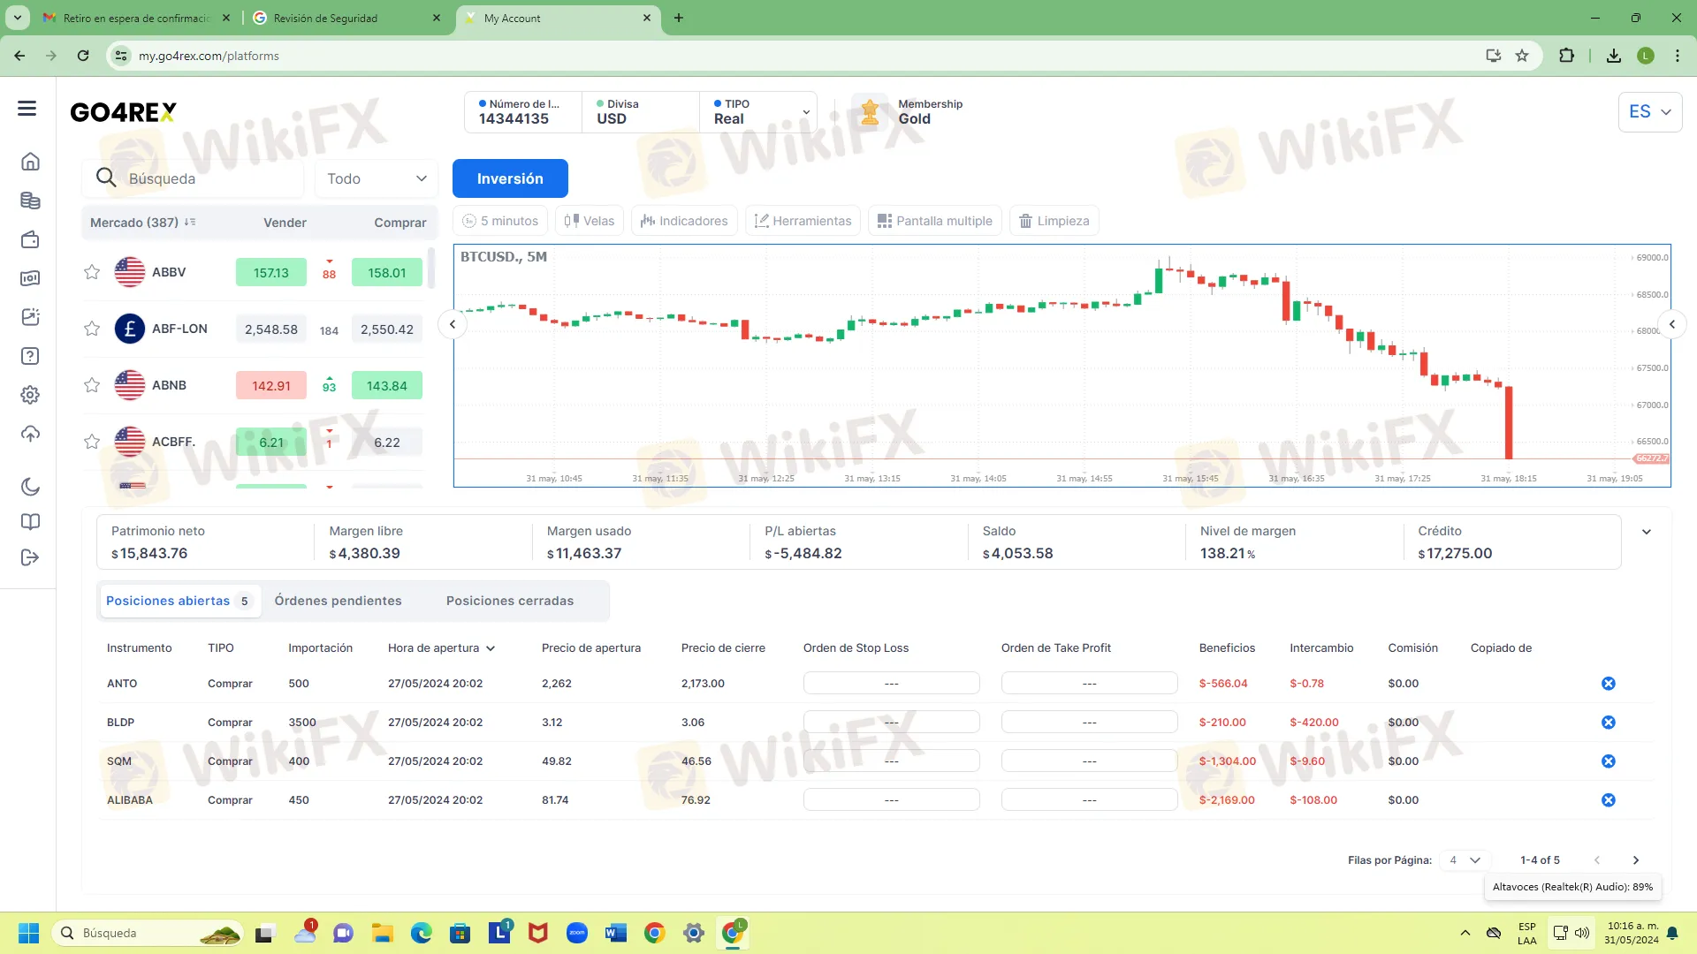Sort the Mercado list using sort icon
The image size is (1697, 954).
(x=190, y=223)
